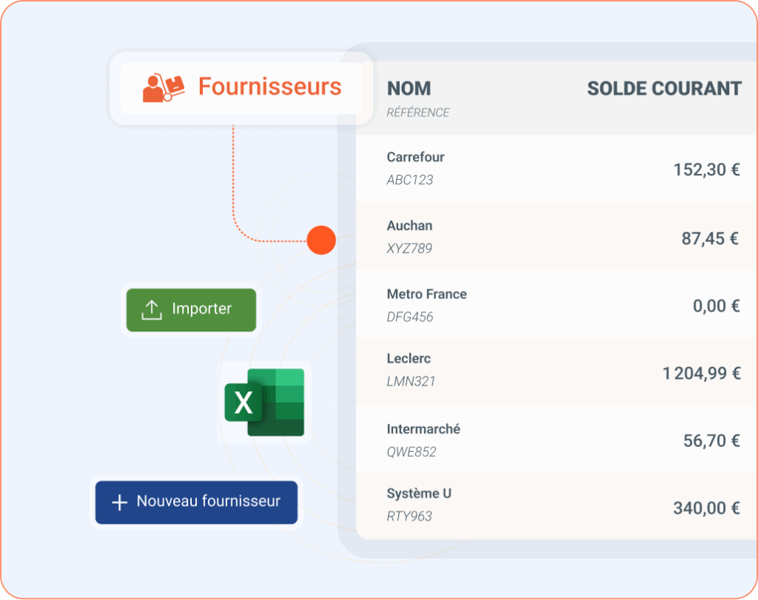The width and height of the screenshot is (758, 600).
Task: Open the Auchan supplier row
Action: pyautogui.click(x=557, y=237)
